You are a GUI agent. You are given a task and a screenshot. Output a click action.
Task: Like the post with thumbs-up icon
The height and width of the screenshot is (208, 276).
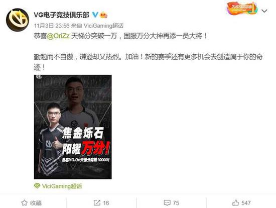[235, 202]
